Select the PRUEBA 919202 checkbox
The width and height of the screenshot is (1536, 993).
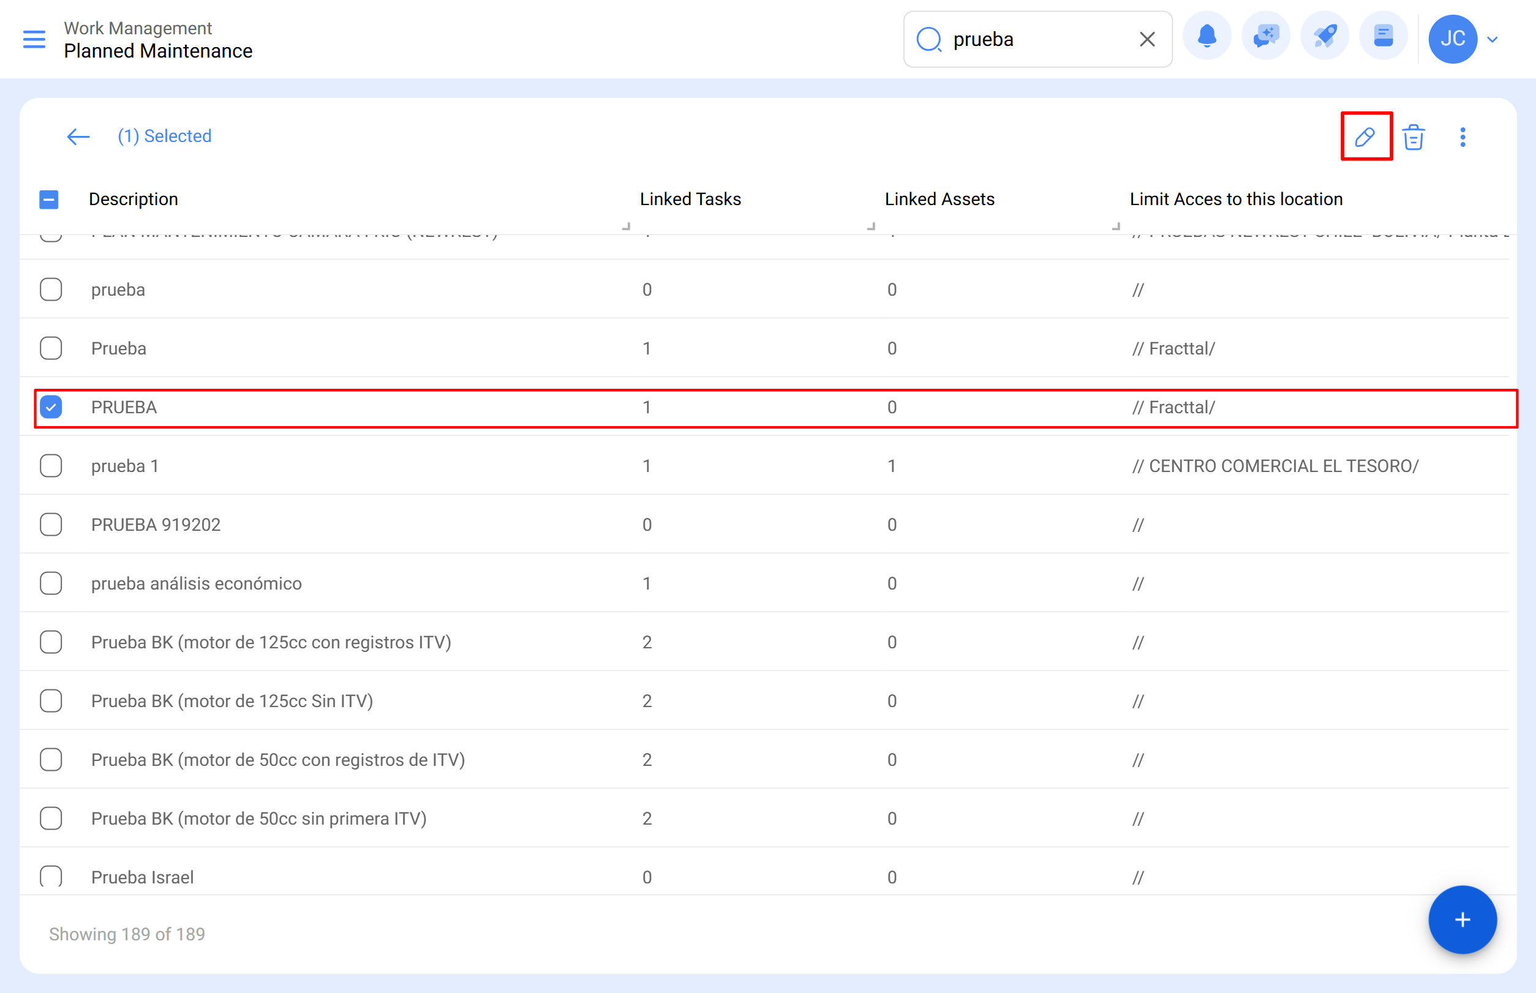tap(51, 524)
